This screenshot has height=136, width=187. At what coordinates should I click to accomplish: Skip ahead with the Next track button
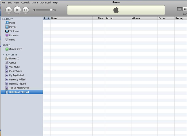point(26,10)
